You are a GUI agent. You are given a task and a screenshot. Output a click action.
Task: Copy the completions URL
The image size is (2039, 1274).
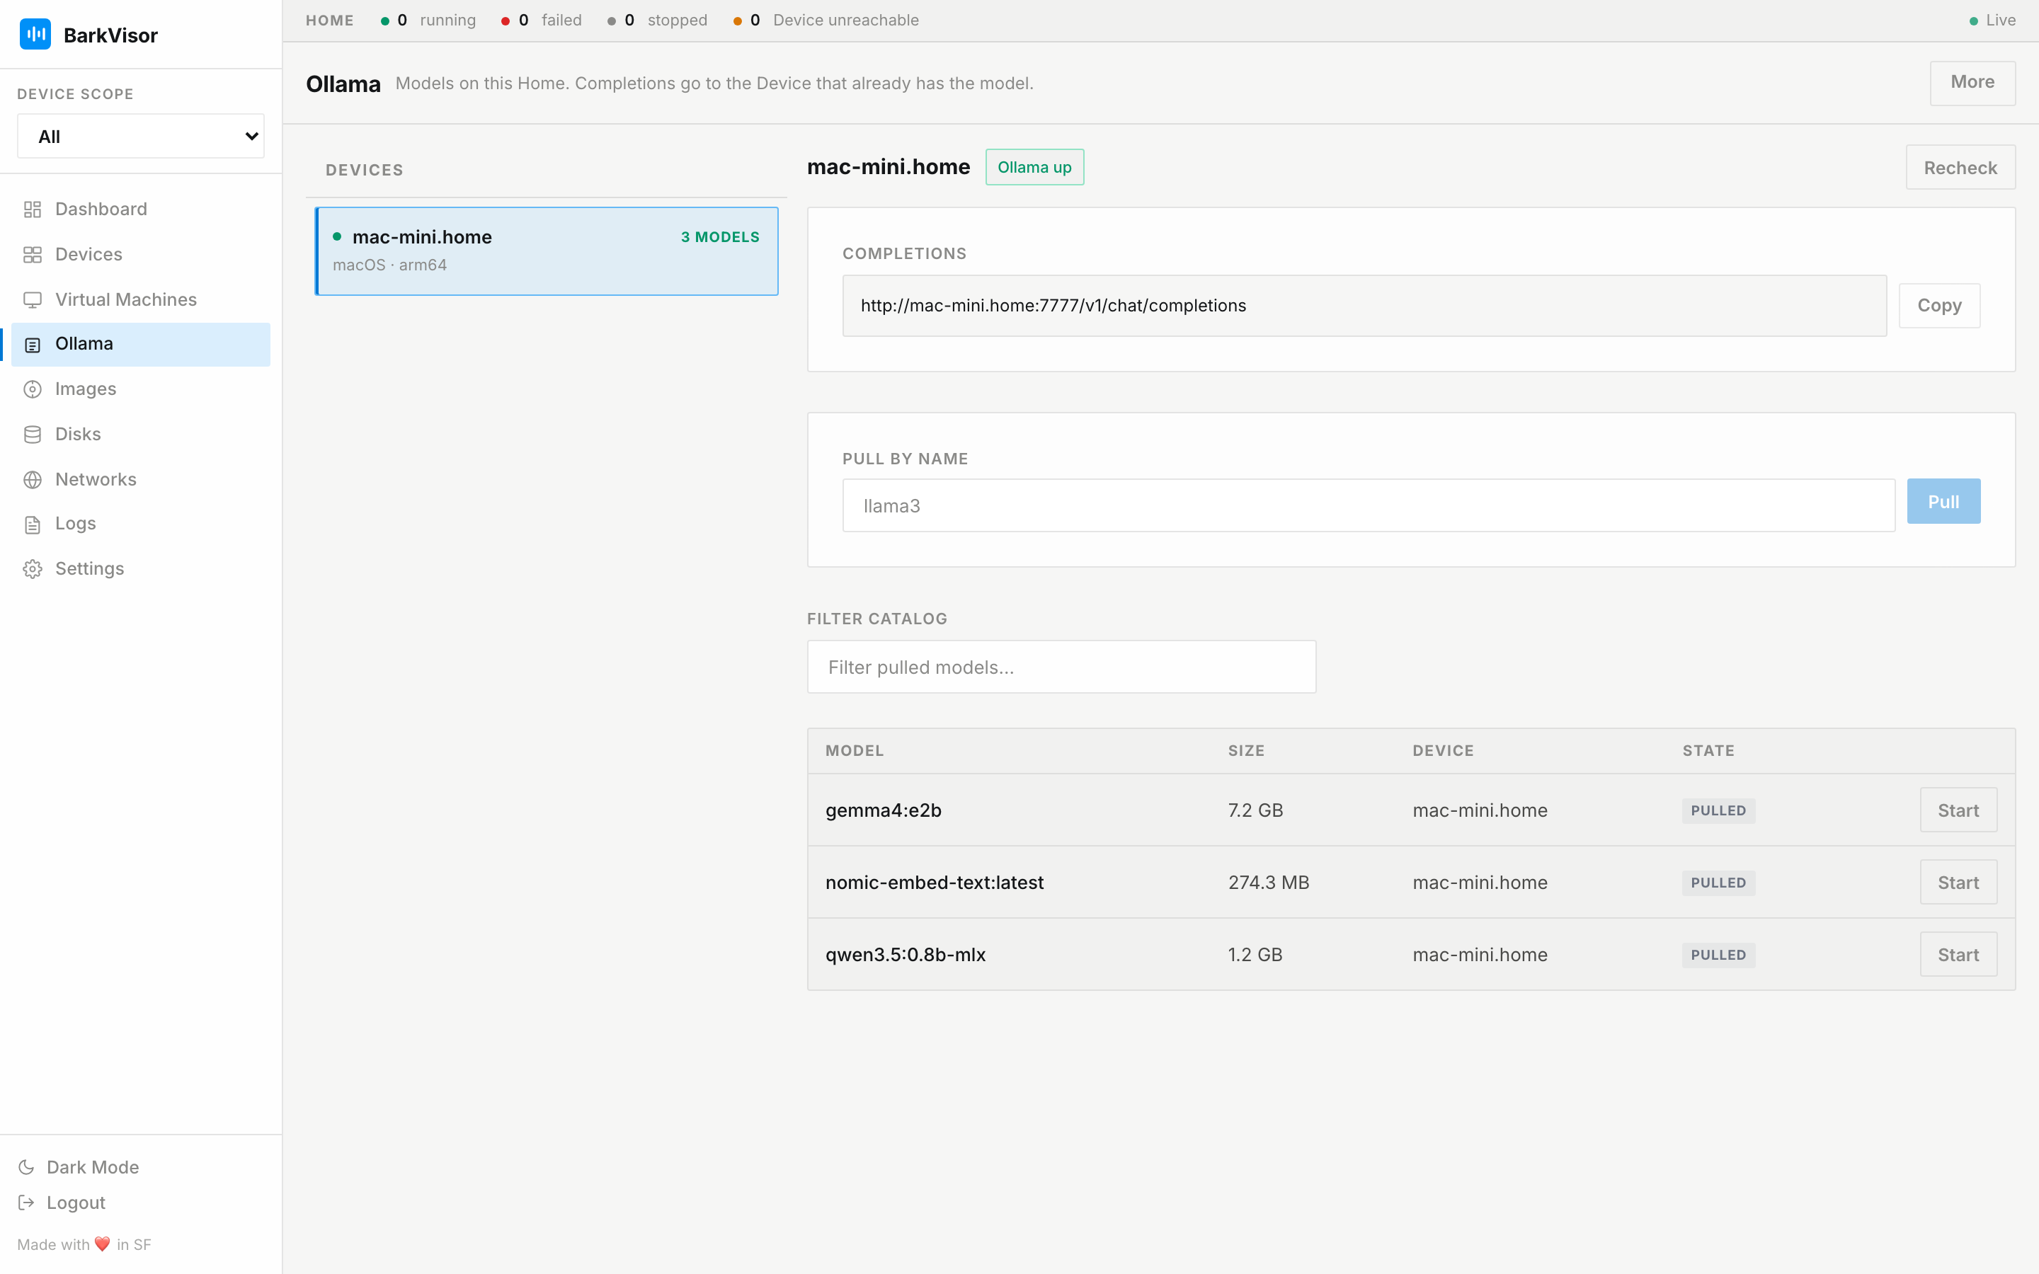pos(1940,306)
